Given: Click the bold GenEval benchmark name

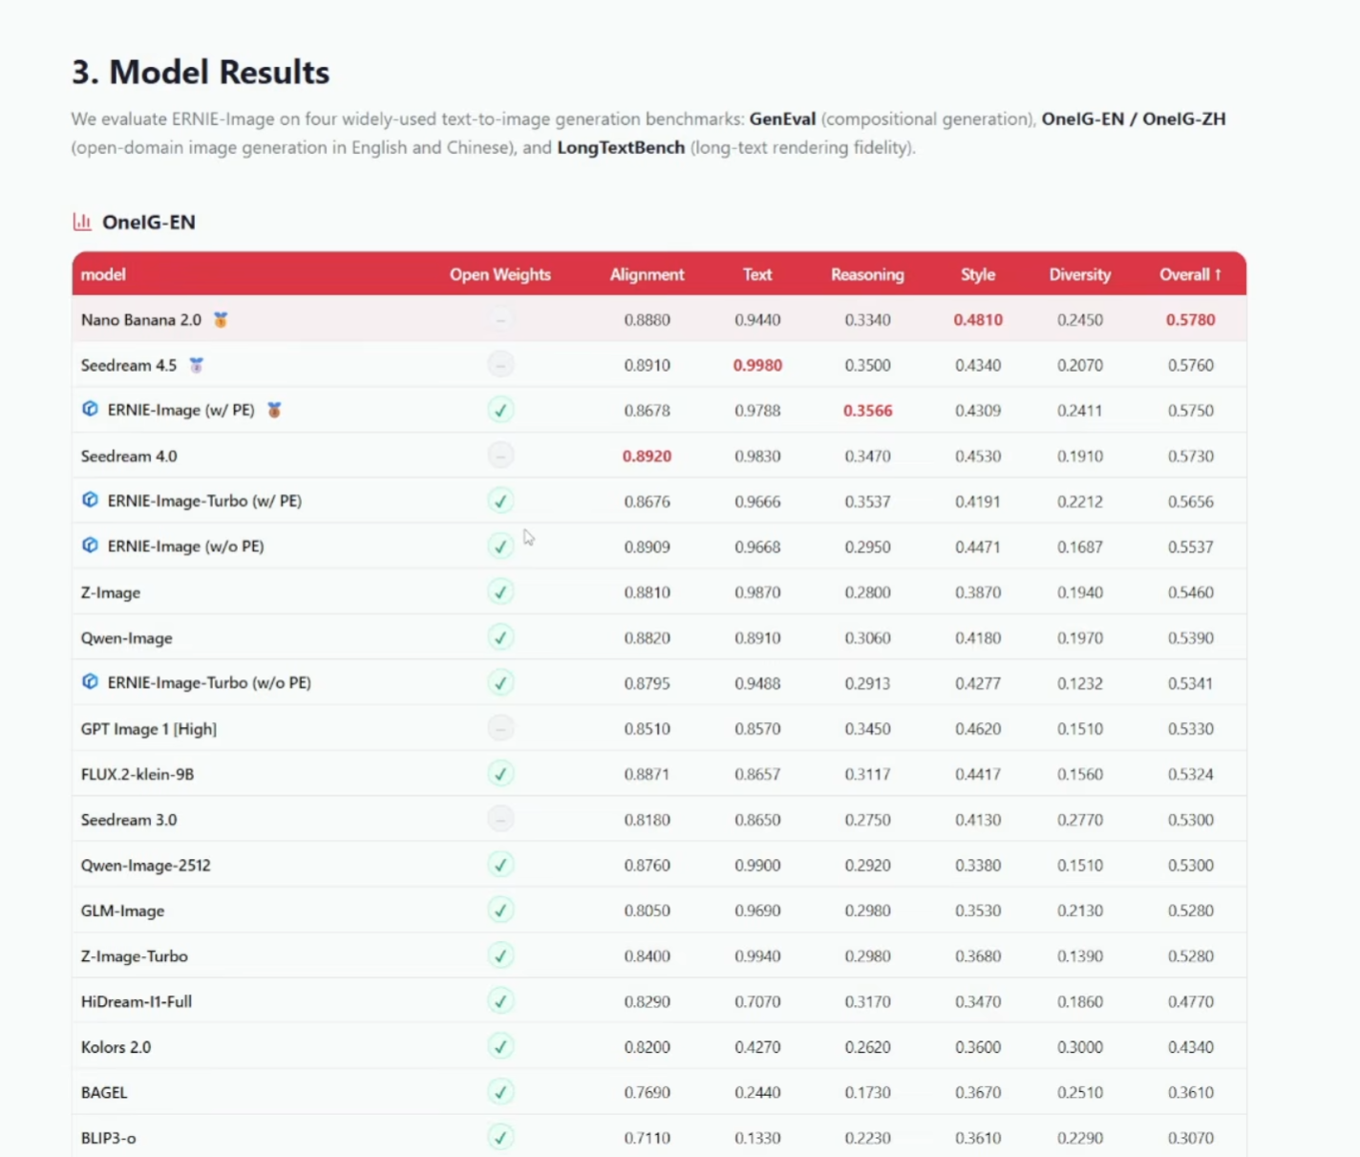Looking at the screenshot, I should click(x=782, y=119).
